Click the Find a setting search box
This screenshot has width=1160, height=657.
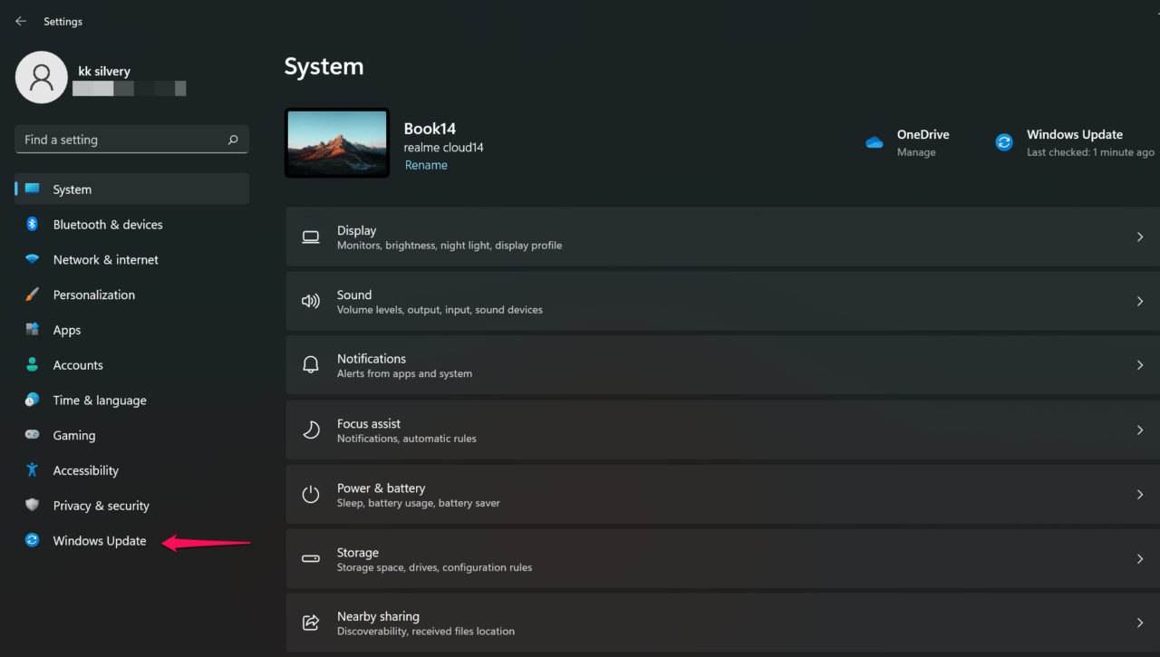click(x=131, y=139)
